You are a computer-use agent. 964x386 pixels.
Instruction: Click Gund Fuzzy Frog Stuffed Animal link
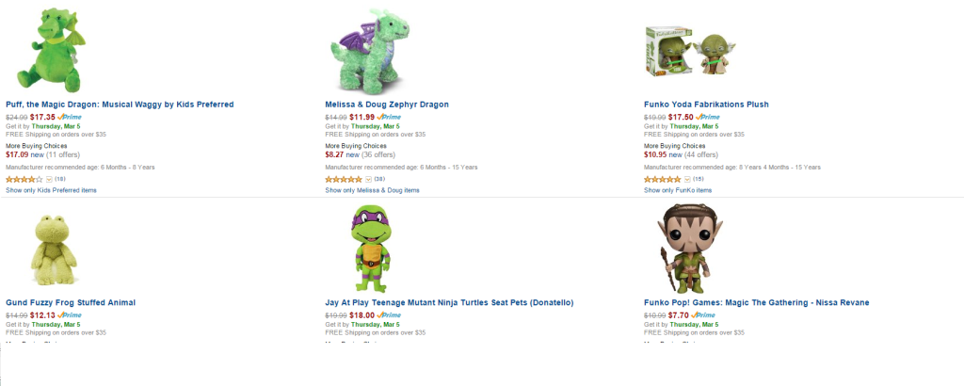(71, 302)
